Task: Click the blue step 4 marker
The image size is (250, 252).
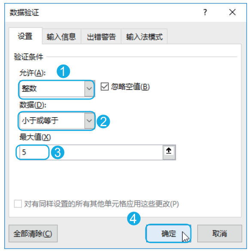Action: 134,219
